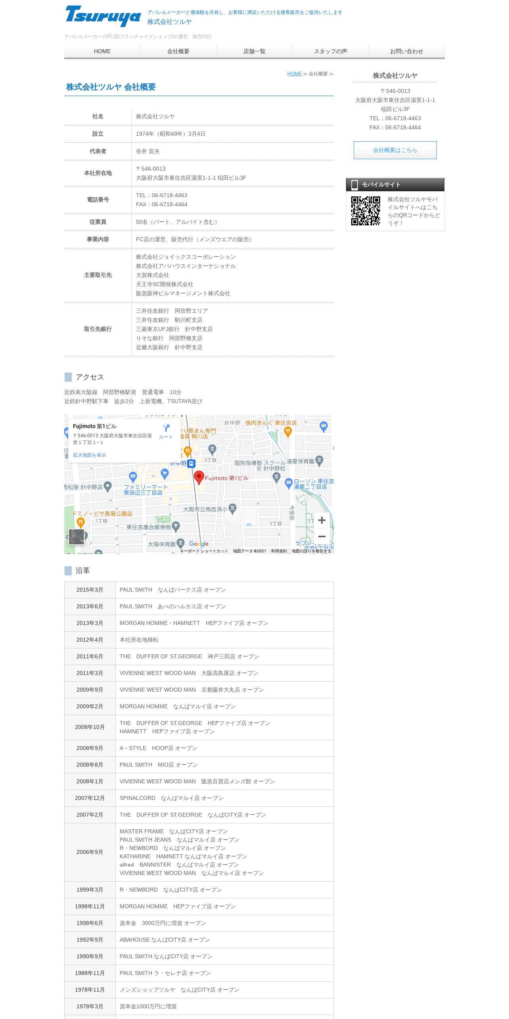Zoom in the map with plus button
Image resolution: width=509 pixels, height=1019 pixels.
(x=322, y=520)
